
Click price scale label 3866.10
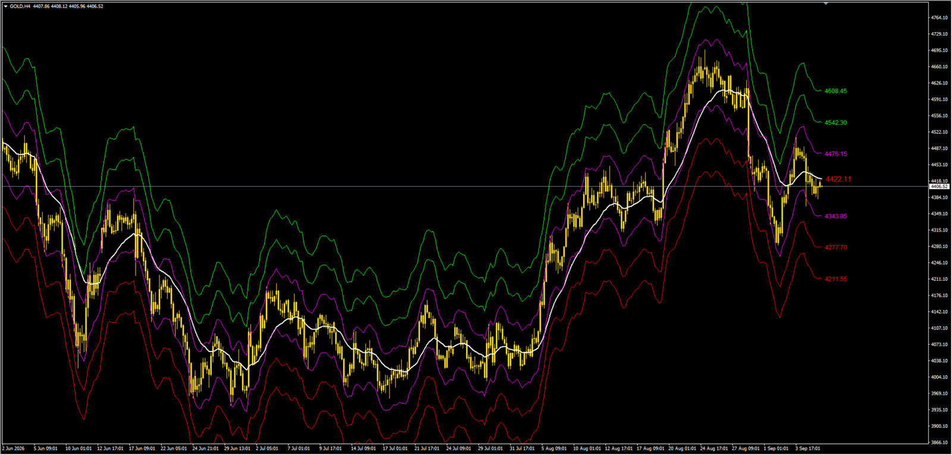point(940,443)
